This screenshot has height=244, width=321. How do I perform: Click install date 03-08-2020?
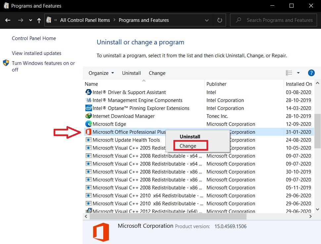[298, 92]
